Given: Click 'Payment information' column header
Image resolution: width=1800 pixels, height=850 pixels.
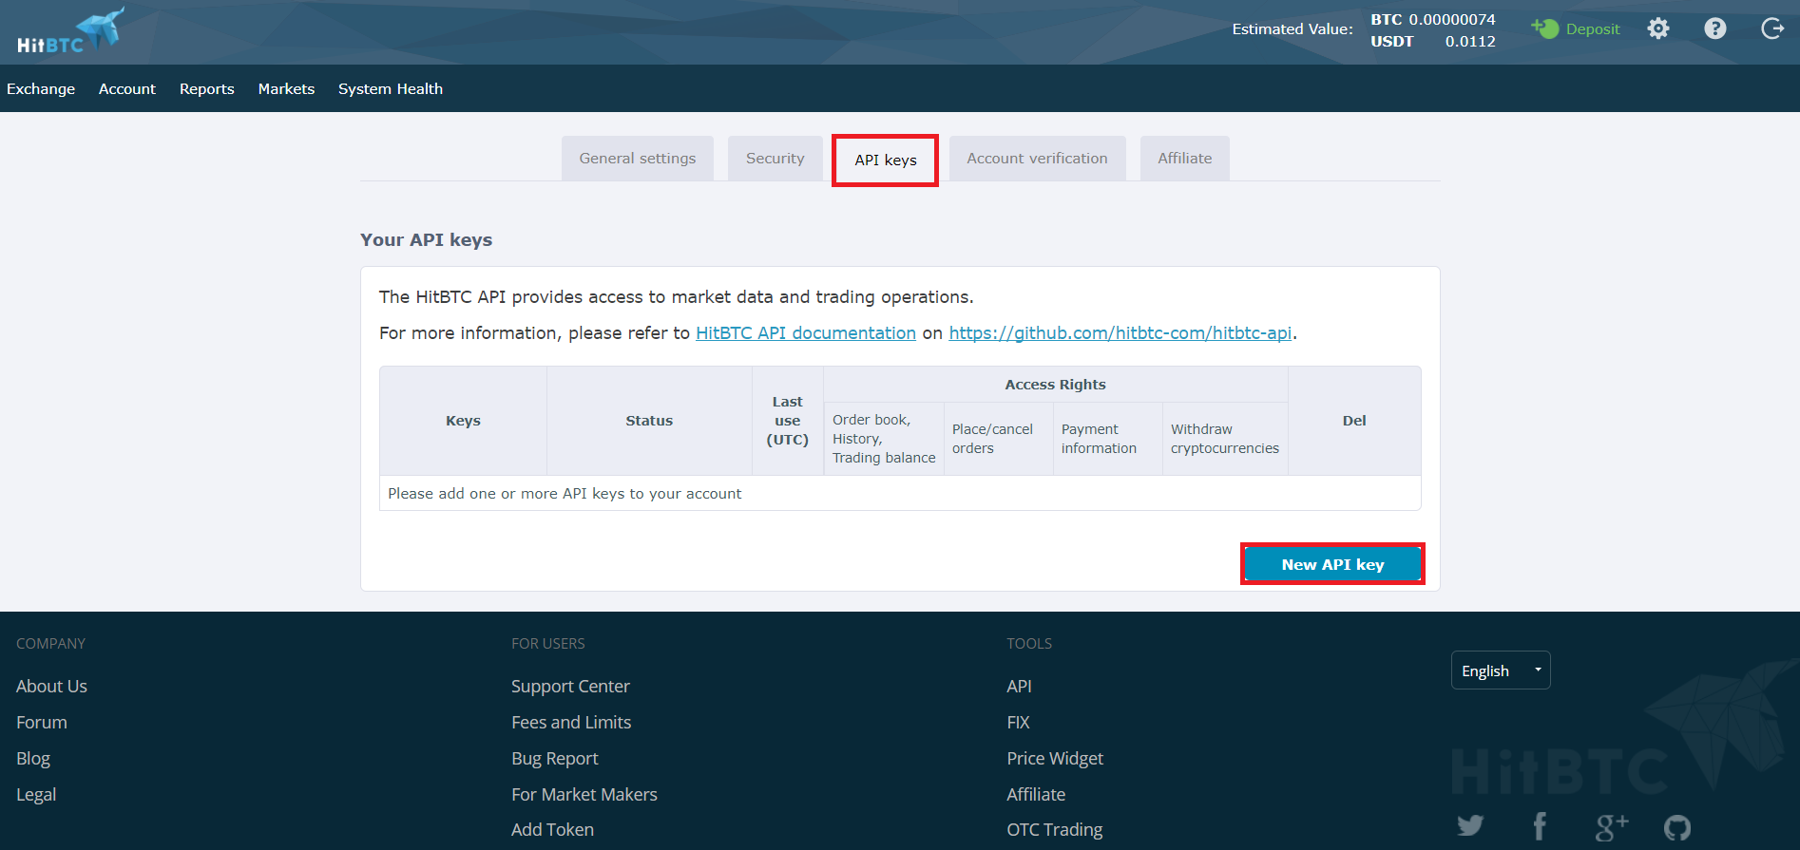Looking at the screenshot, I should [1107, 439].
